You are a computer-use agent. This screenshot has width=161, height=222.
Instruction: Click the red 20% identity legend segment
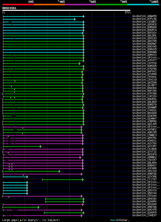tap(18, 5)
